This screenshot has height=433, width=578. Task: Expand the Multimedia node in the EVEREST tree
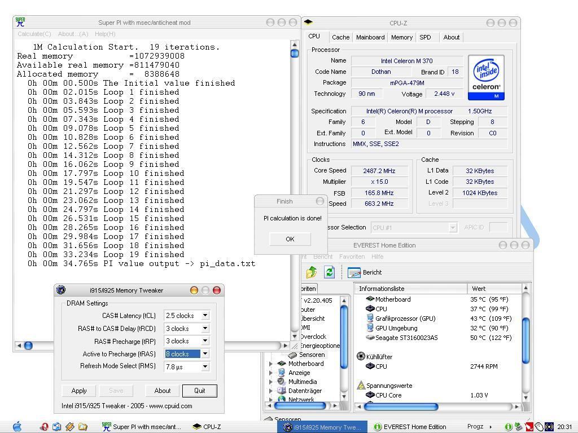271,382
